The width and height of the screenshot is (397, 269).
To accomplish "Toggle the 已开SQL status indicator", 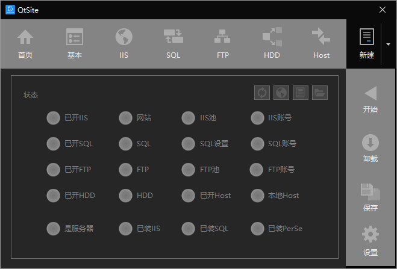I will point(53,144).
